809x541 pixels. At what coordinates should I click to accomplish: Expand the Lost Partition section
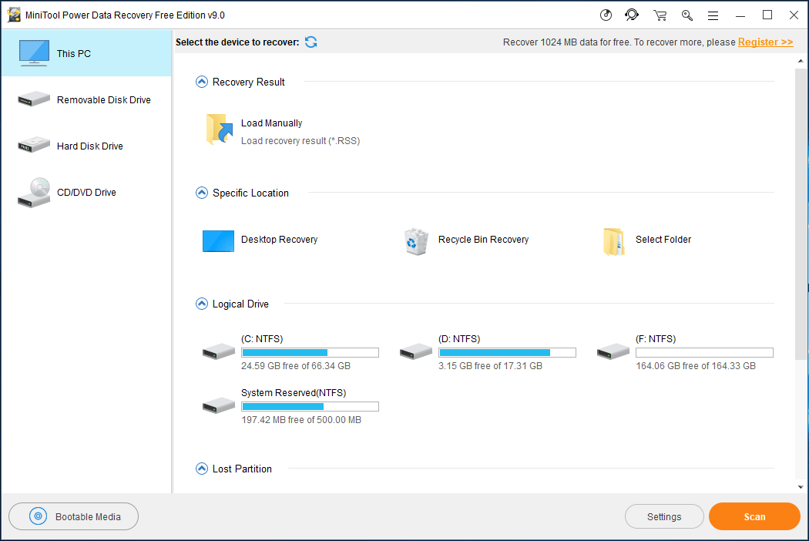pos(201,469)
